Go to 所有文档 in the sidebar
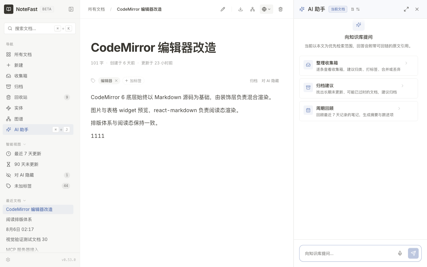 38,54
